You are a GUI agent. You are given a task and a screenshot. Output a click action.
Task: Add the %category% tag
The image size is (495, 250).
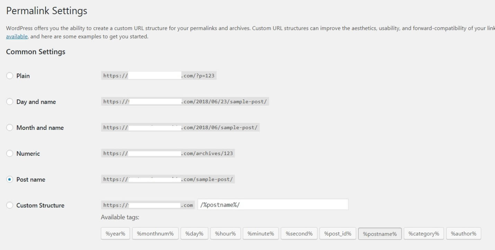click(x=424, y=234)
